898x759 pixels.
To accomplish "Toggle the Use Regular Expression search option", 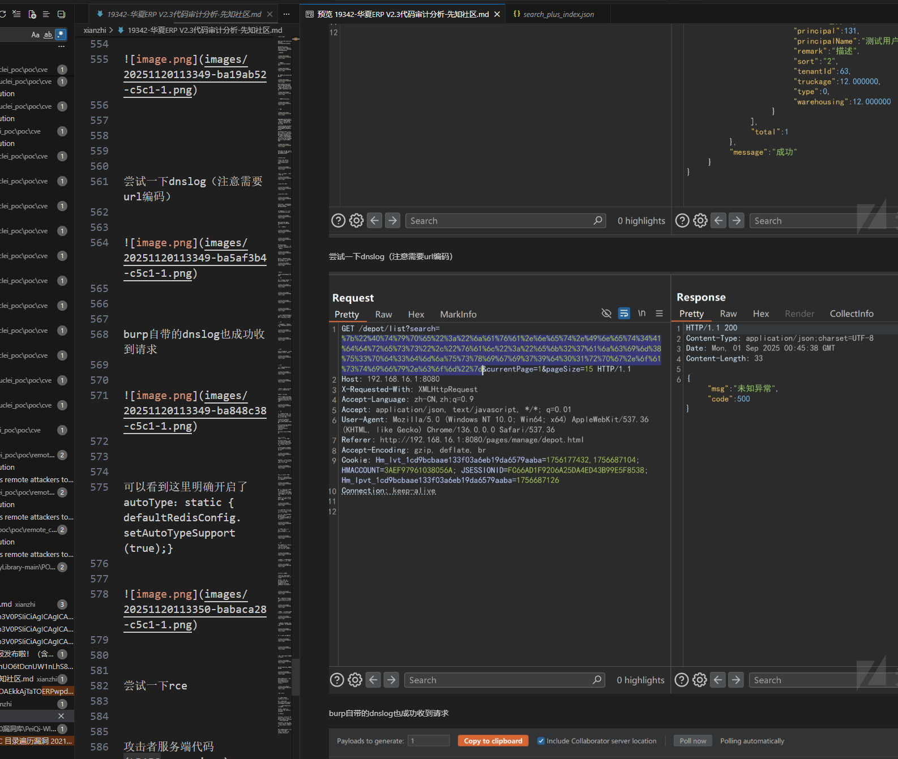I will coord(61,35).
